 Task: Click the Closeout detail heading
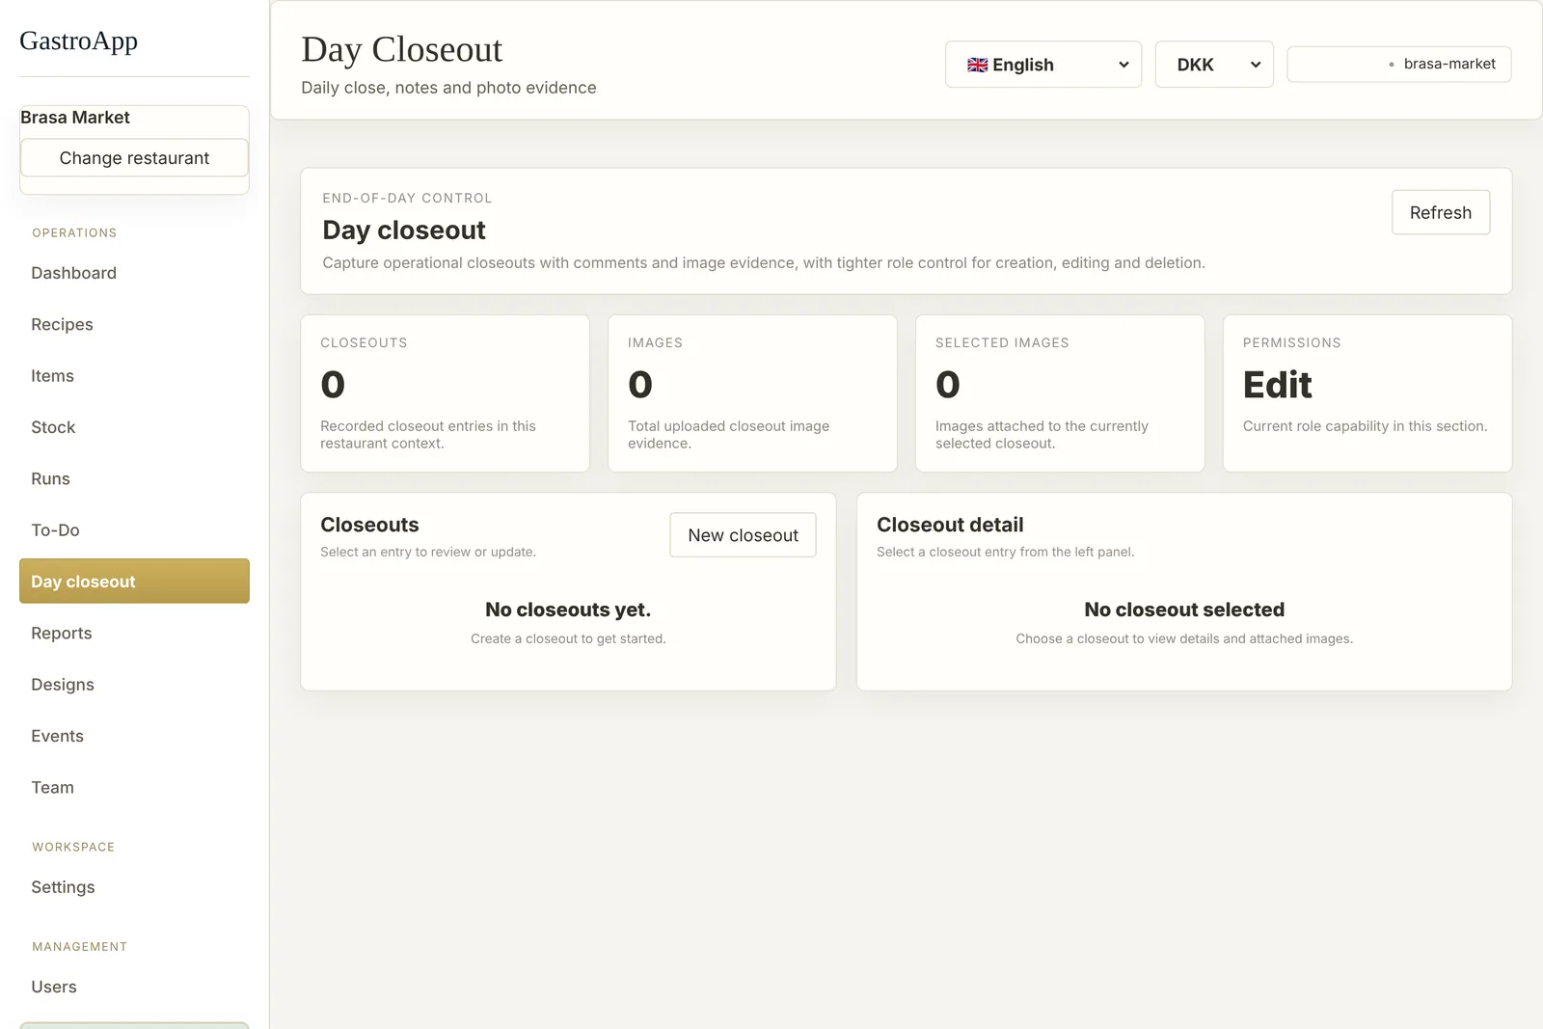(x=950, y=525)
